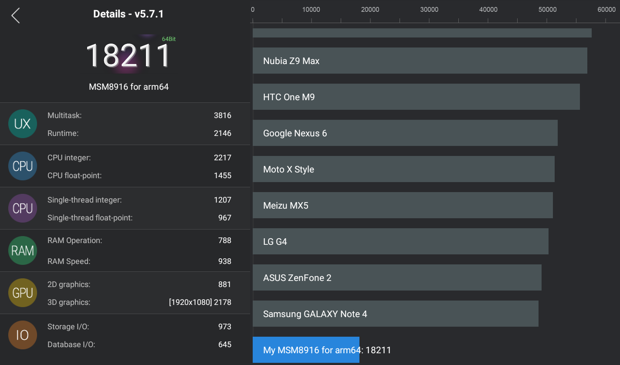620x365 pixels.
Task: Tap the Storage I/O row
Action: (x=139, y=327)
